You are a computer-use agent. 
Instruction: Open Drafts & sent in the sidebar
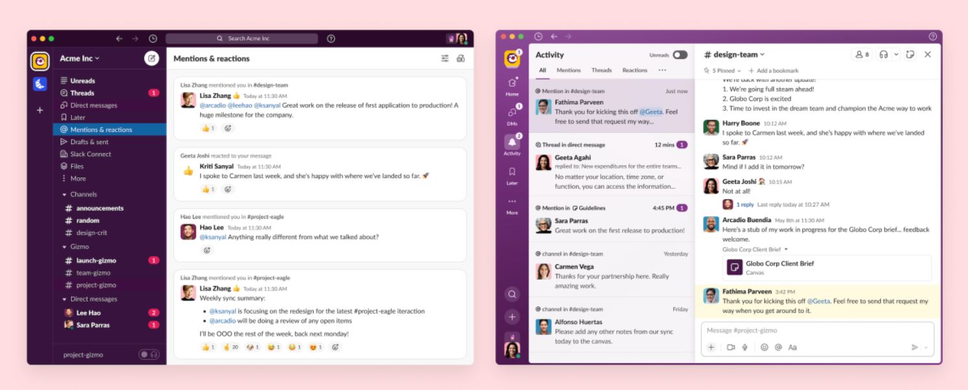[109, 141]
